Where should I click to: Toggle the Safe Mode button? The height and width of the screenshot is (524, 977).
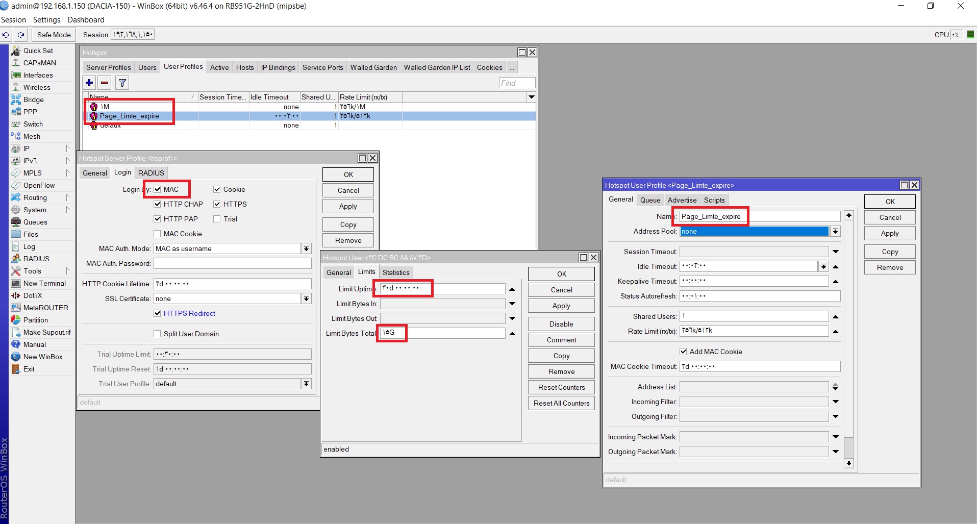54,35
